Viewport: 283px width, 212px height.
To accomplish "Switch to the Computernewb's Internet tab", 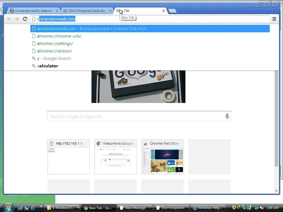I will 33,11.
